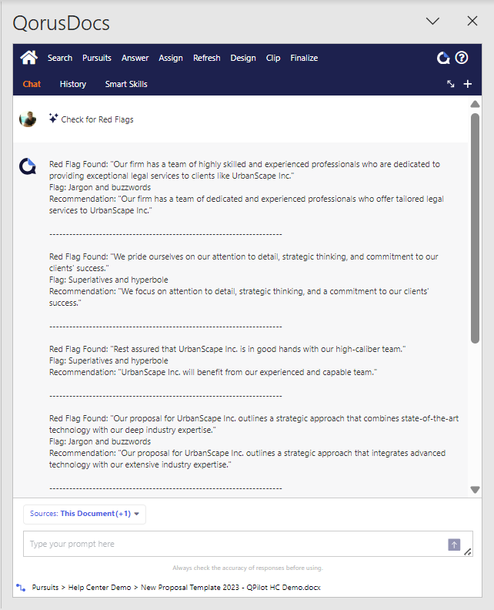
Task: Click the send prompt arrow button
Action: tap(454, 545)
